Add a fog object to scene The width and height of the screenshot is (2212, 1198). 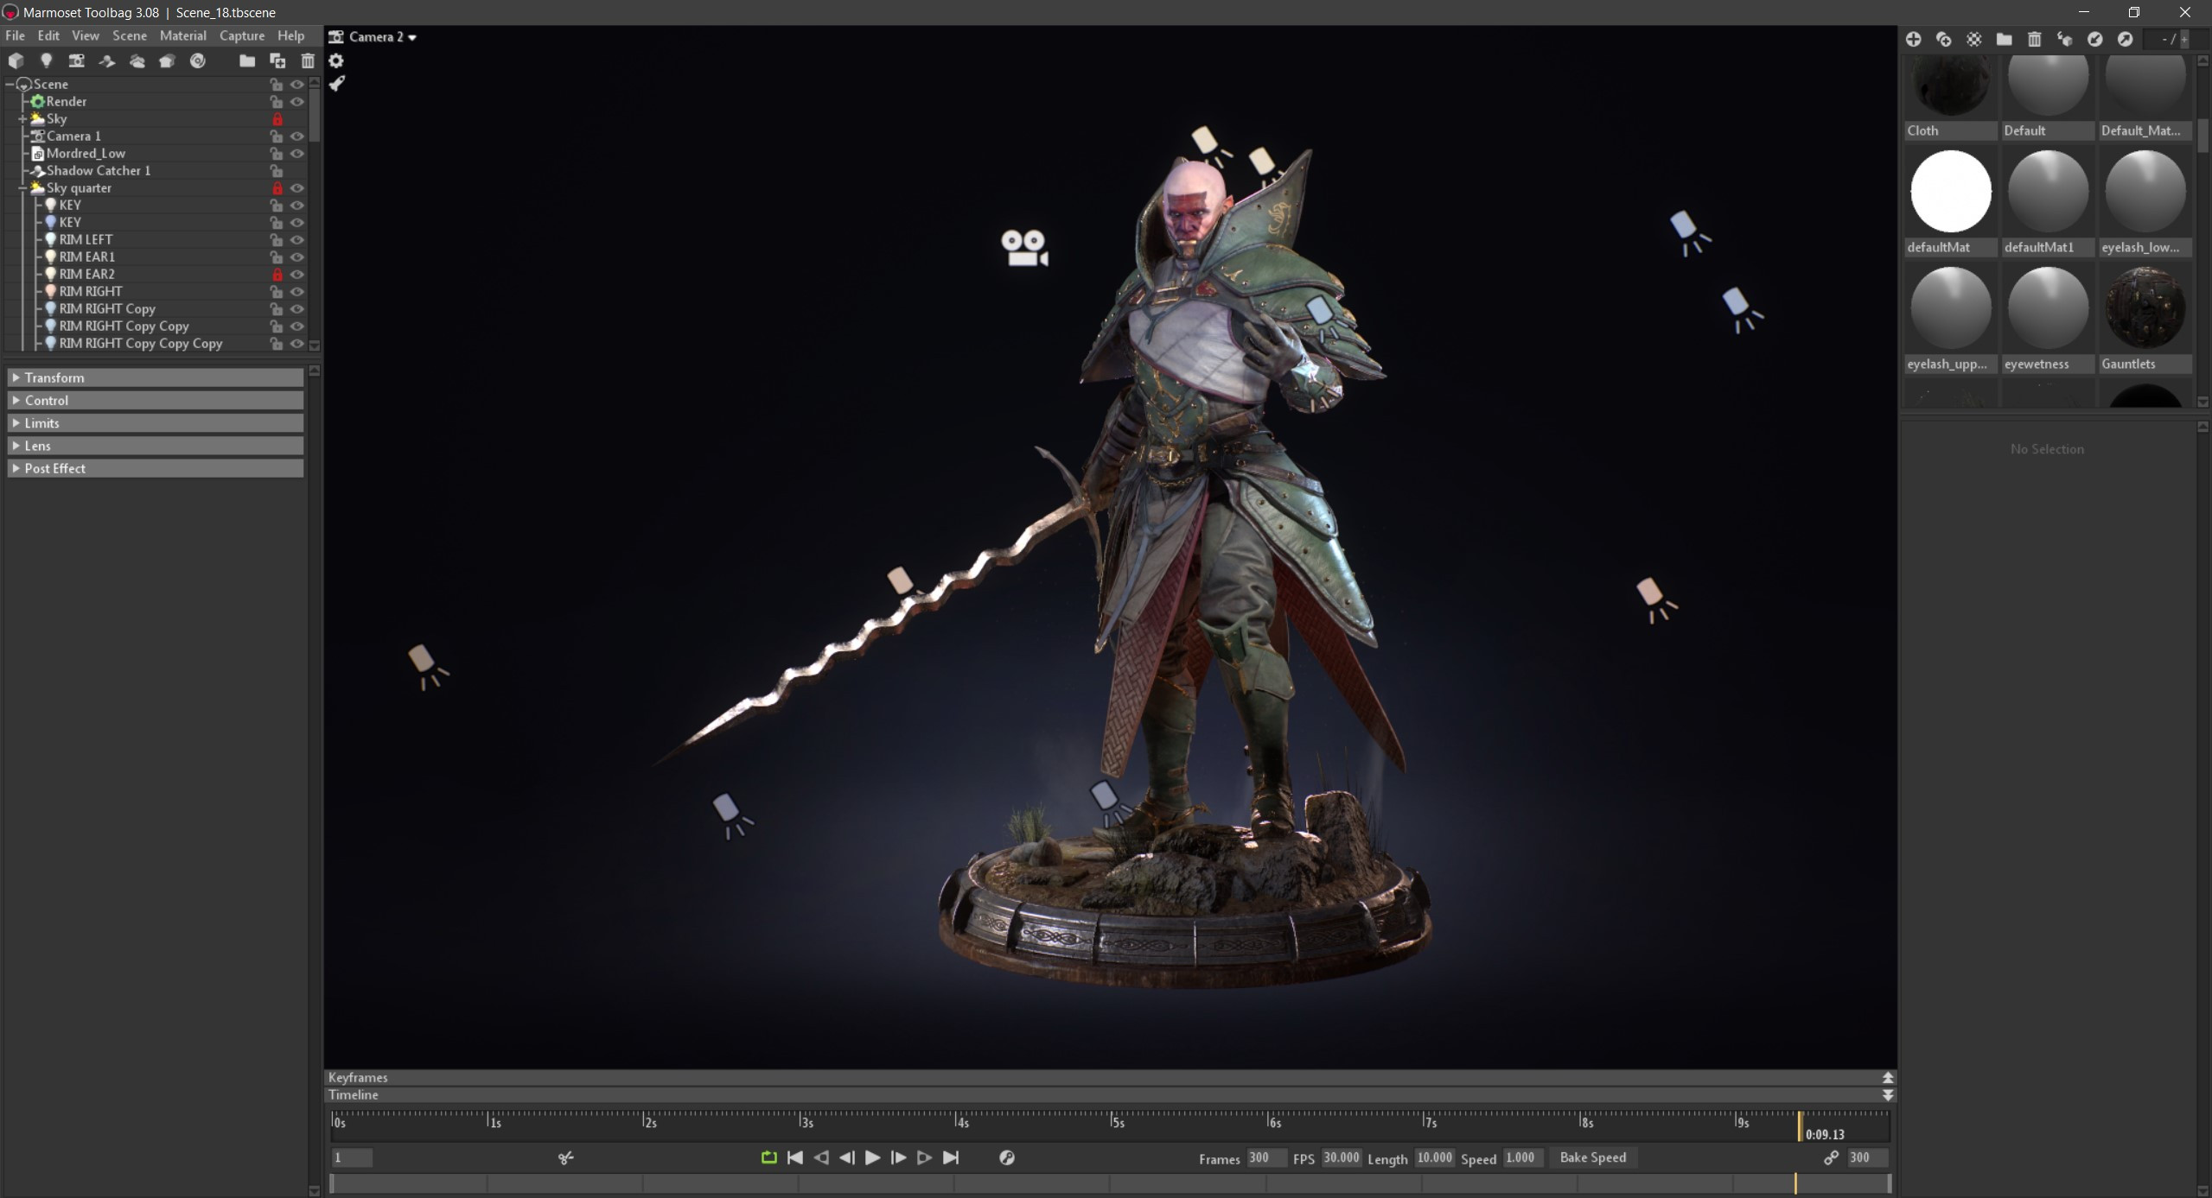(x=137, y=60)
